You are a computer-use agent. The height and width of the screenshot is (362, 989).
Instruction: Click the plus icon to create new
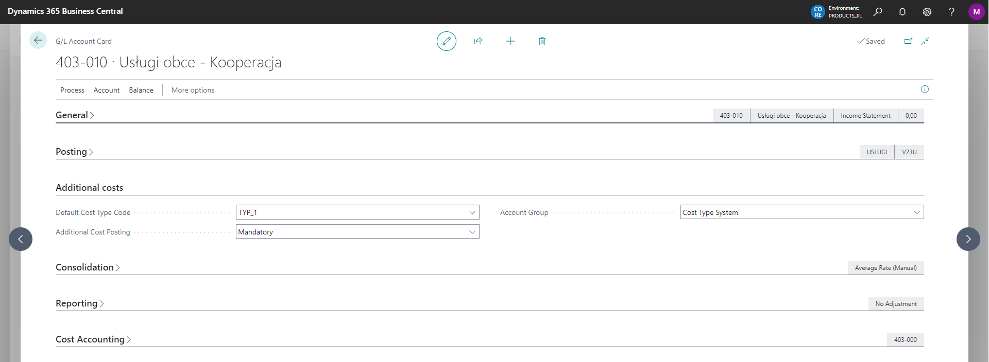pyautogui.click(x=510, y=41)
